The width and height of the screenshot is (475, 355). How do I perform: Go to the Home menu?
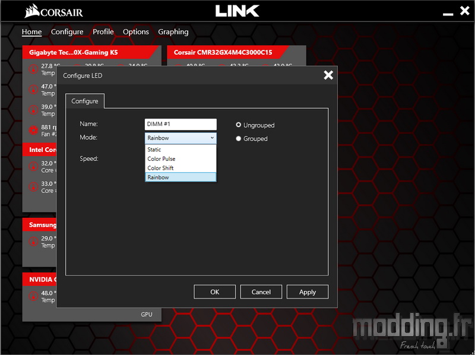(32, 32)
